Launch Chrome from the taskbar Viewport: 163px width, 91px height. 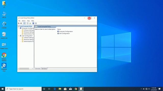pos(76,89)
